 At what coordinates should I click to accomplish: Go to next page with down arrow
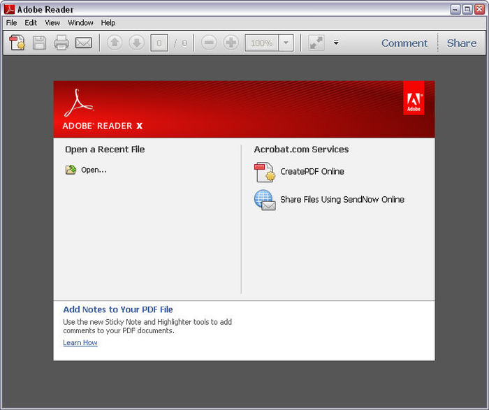pyautogui.click(x=137, y=43)
